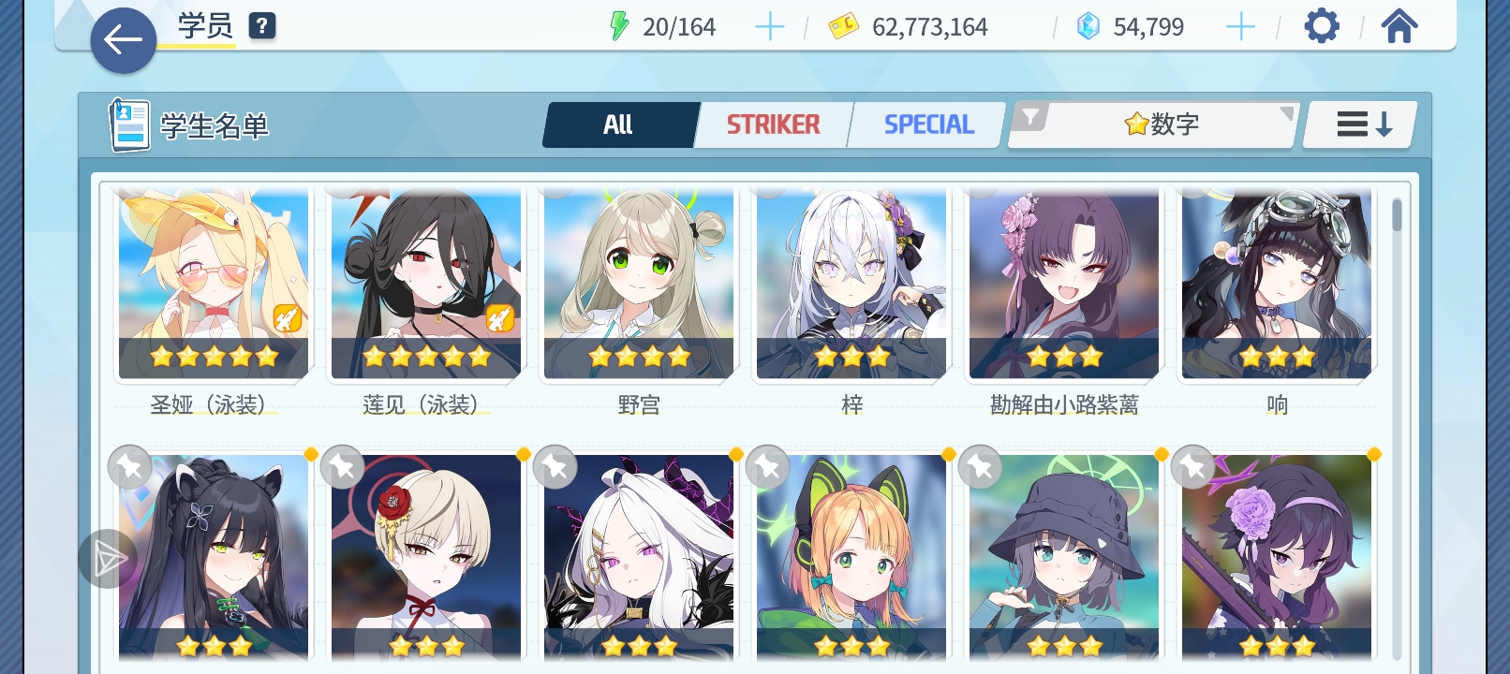Tap the translucent floating play triangle button
The image size is (1510, 674).
click(109, 559)
